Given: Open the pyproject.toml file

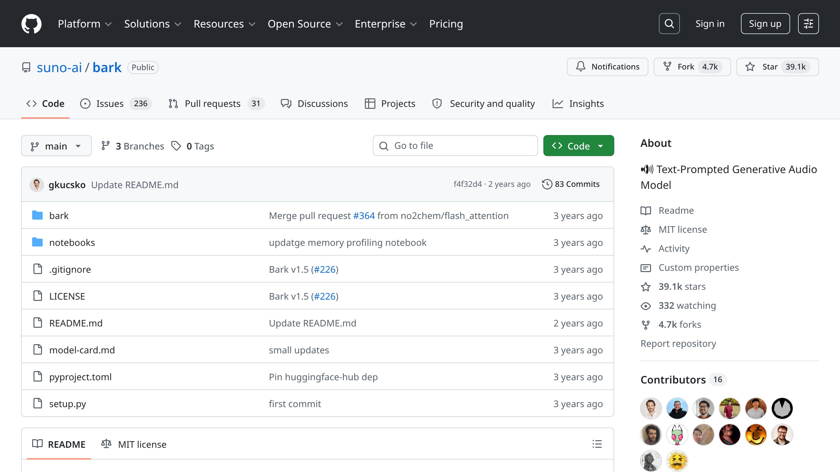Looking at the screenshot, I should tap(80, 377).
